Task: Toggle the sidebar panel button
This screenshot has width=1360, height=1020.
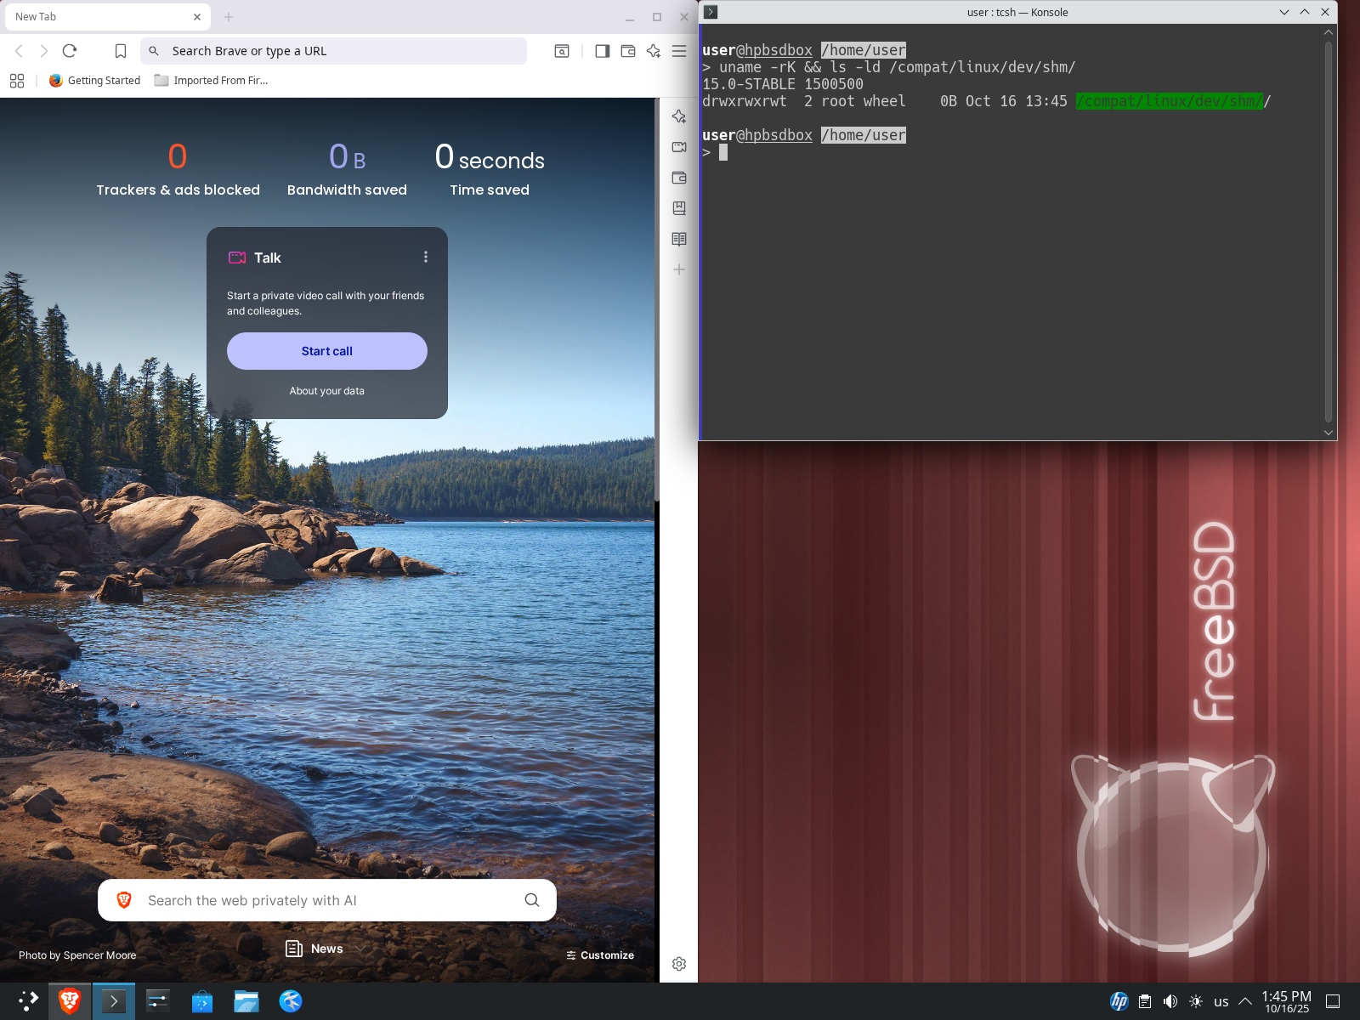Action: coord(602,51)
